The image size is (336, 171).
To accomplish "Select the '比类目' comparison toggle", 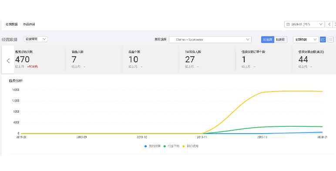I will 280,39.
